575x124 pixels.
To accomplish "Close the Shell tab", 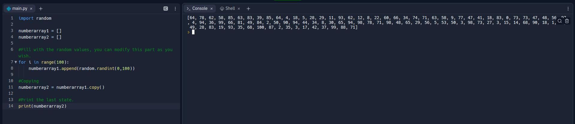I will click(x=239, y=9).
